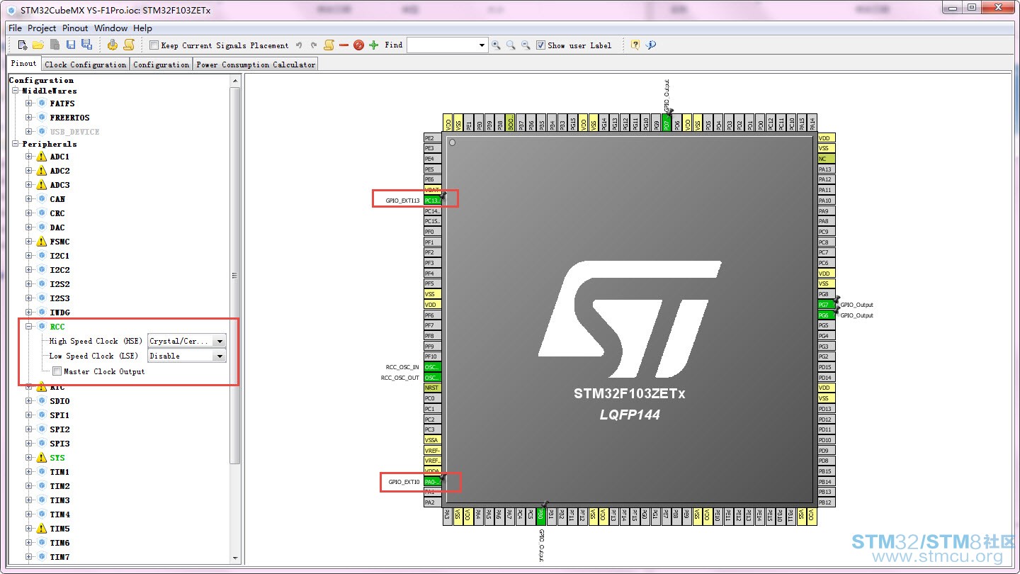
Task: Open the Window menu
Action: click(111, 28)
